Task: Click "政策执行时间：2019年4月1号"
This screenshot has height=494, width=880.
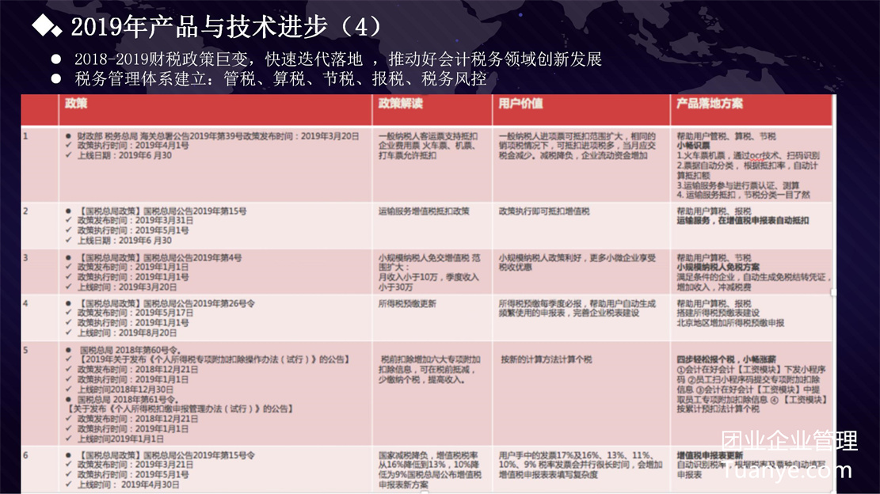Action: pyautogui.click(x=133, y=146)
